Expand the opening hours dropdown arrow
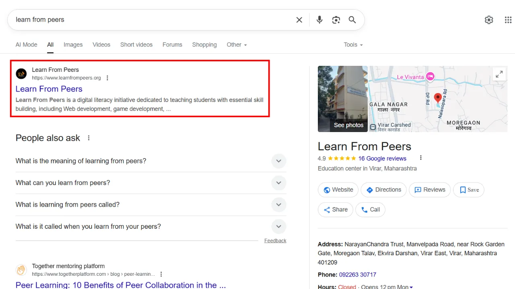This screenshot has height=289, width=515. pos(411,287)
